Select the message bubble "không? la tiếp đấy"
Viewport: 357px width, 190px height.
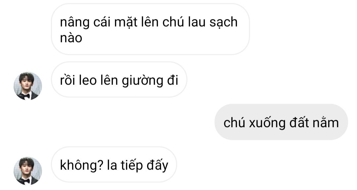(114, 164)
